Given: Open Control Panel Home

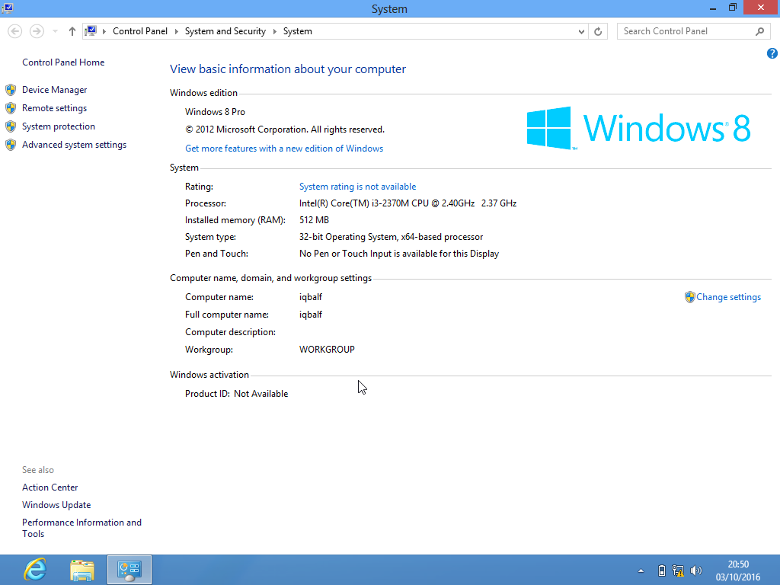Looking at the screenshot, I should tap(63, 62).
